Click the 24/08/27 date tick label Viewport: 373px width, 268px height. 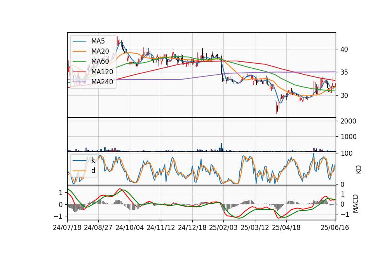(98, 228)
